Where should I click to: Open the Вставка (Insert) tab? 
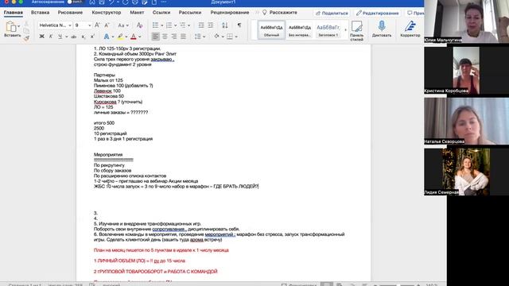[41, 13]
